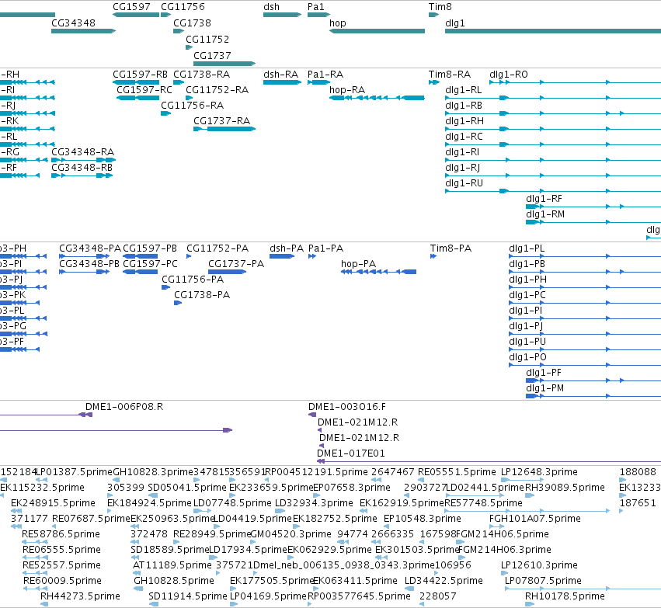661x608 pixels.
Task: Open the CG11756-PA protein label
Action: 193,280
